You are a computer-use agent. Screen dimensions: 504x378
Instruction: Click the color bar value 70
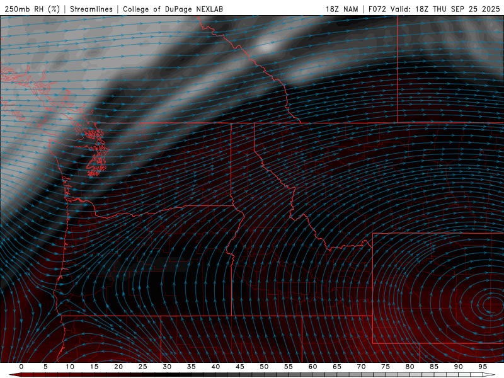click(x=361, y=367)
